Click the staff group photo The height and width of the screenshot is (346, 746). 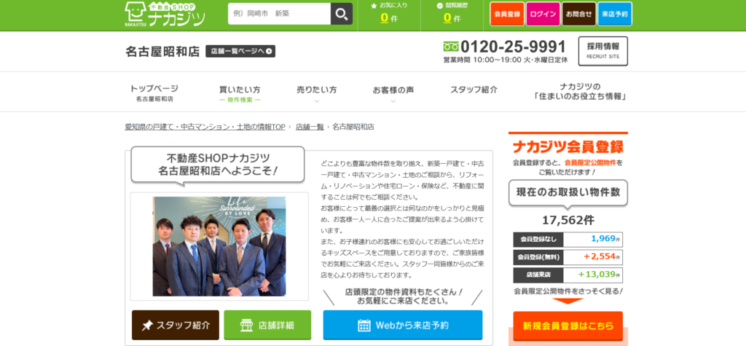219,246
